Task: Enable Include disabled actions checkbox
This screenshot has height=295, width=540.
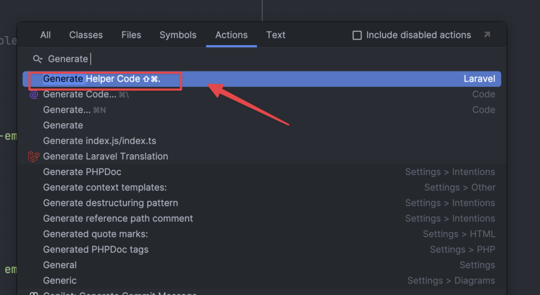Action: point(357,35)
